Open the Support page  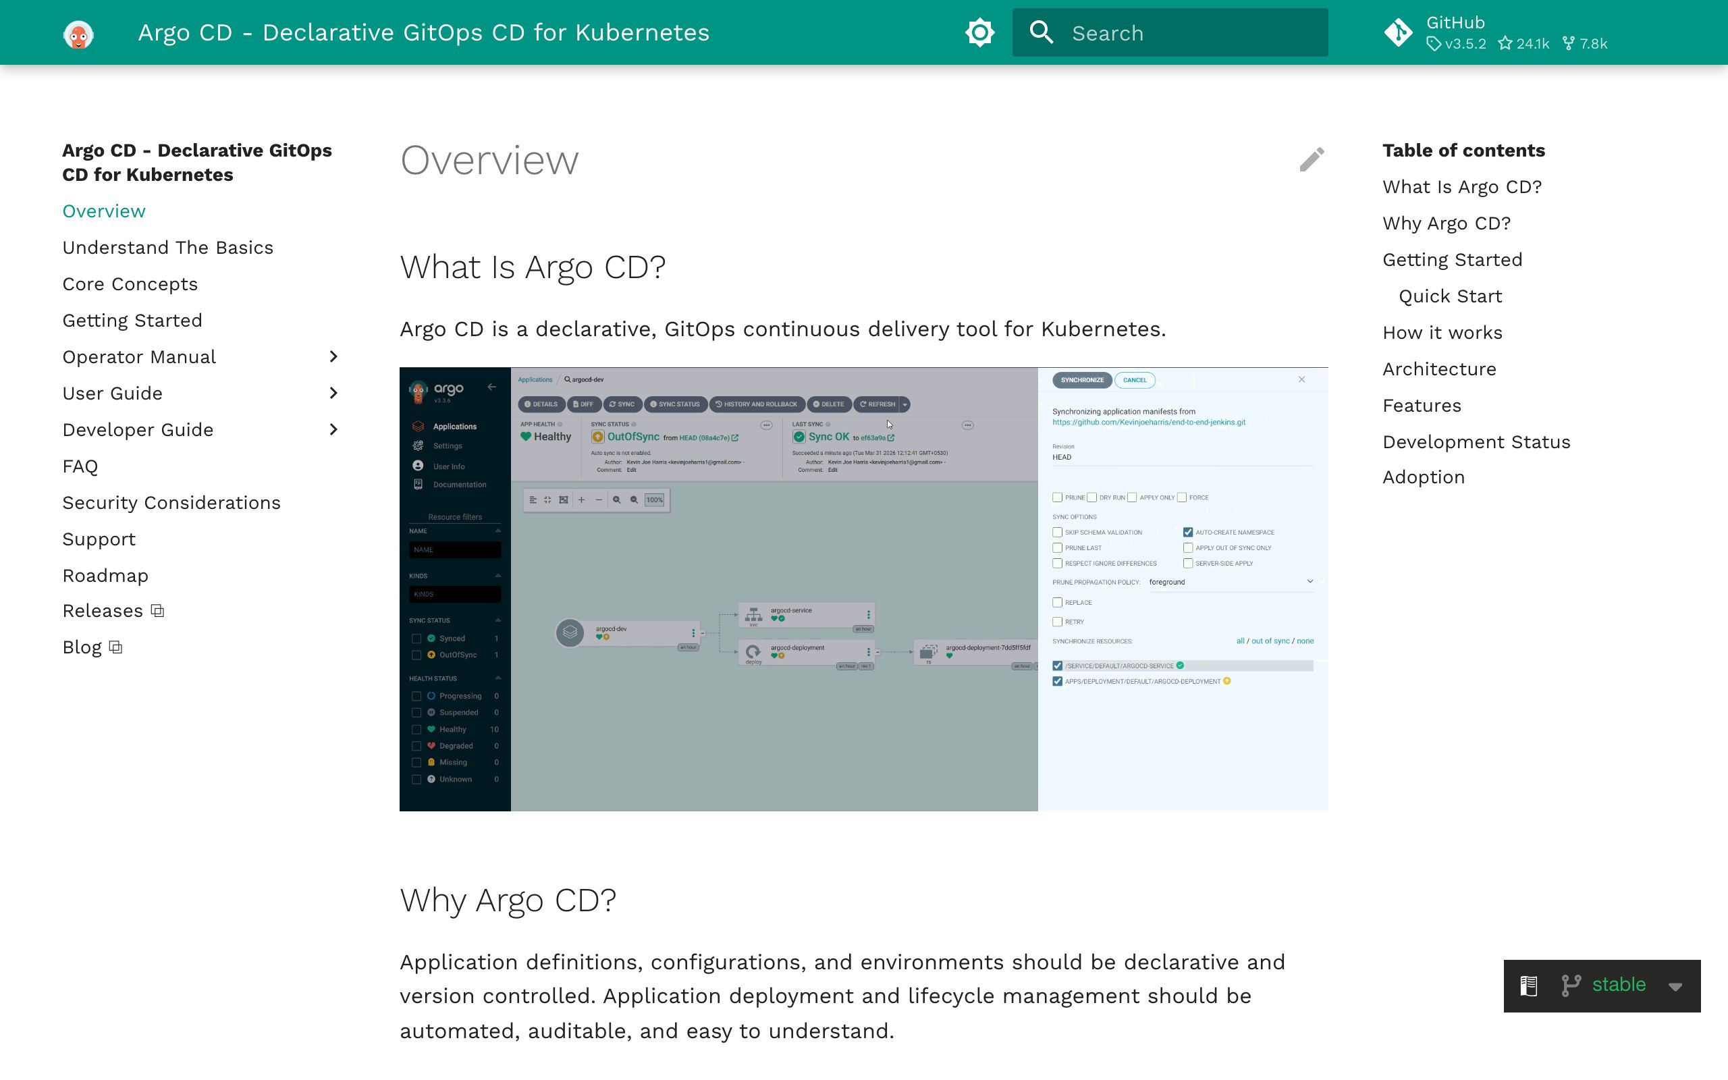tap(99, 539)
